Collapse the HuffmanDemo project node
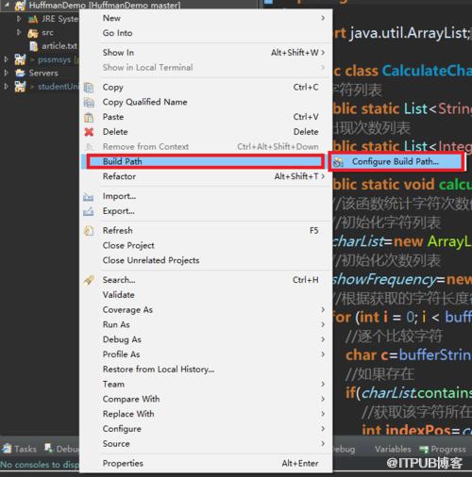The image size is (472, 477). 7,5
